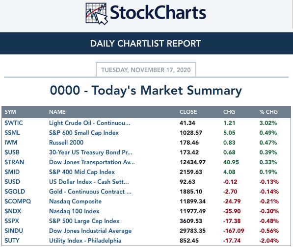This screenshot has height=248, width=293.
Task: Open the Russell 2000 link
Action: click(66, 143)
